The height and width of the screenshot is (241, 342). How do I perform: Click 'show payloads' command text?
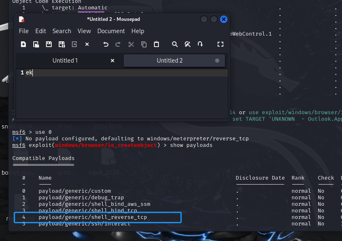[191, 145]
